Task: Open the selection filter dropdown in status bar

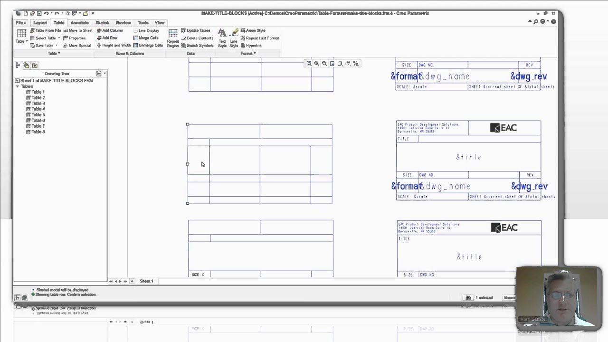Action: 510,298
